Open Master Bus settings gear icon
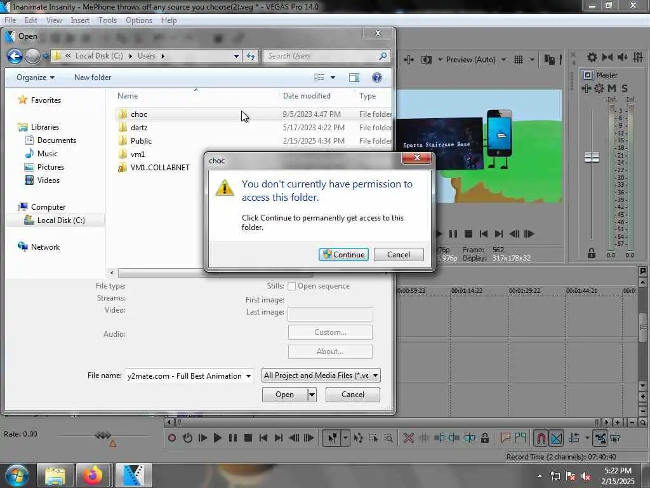This screenshot has height=488, width=650. (x=592, y=57)
